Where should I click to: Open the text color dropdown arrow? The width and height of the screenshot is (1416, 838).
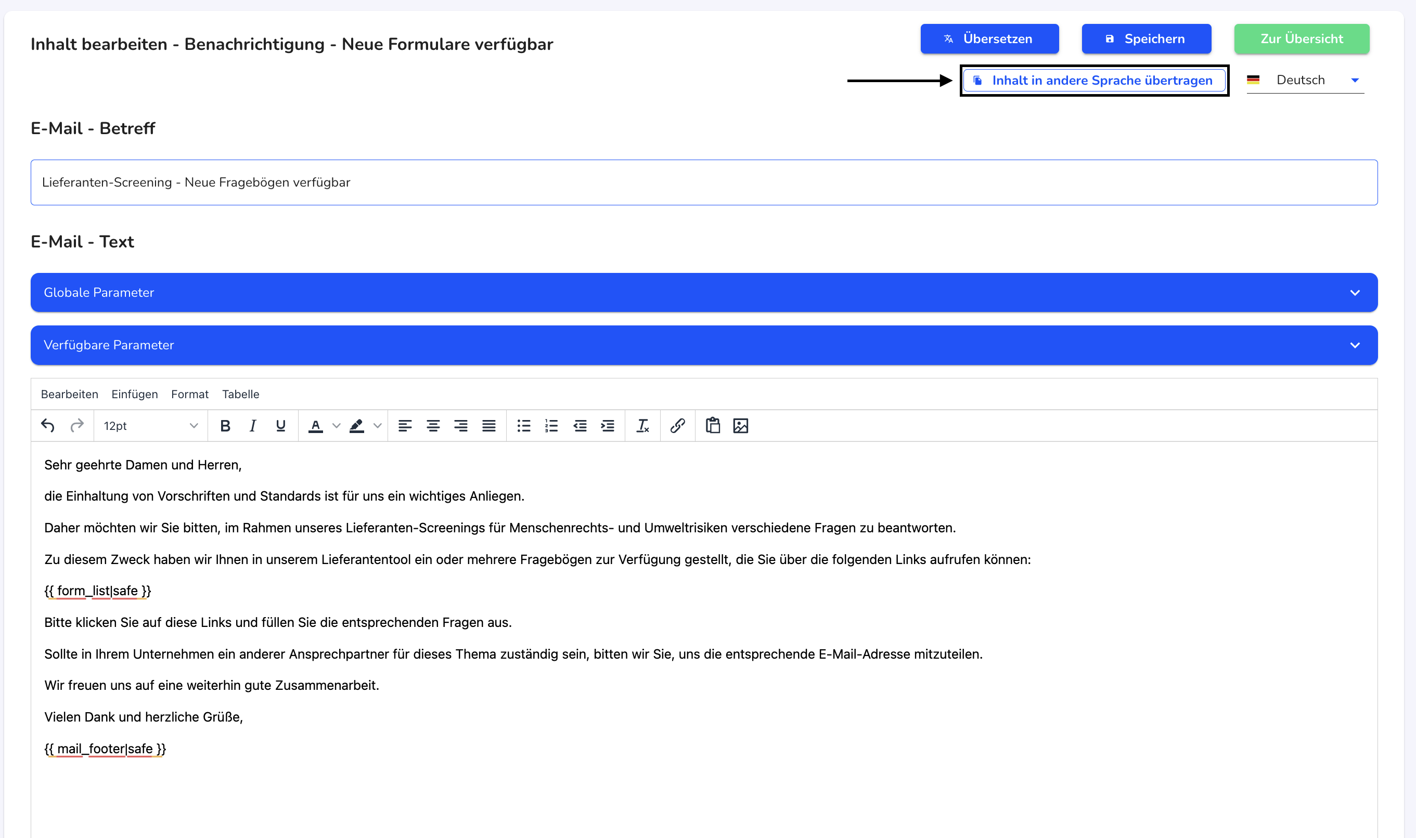pyautogui.click(x=336, y=426)
